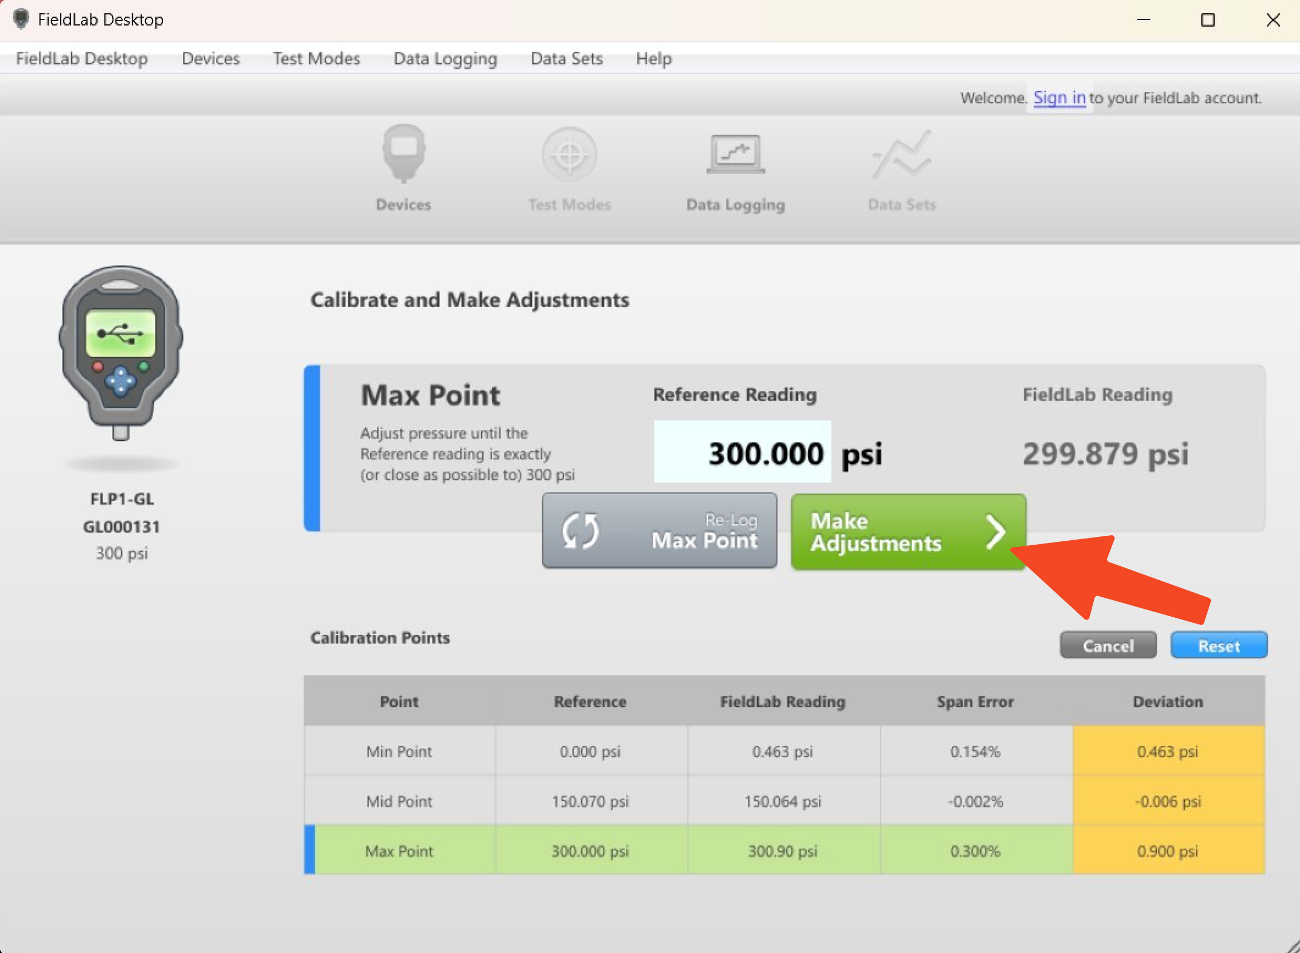
Task: Open the Devices menu
Action: (x=211, y=58)
